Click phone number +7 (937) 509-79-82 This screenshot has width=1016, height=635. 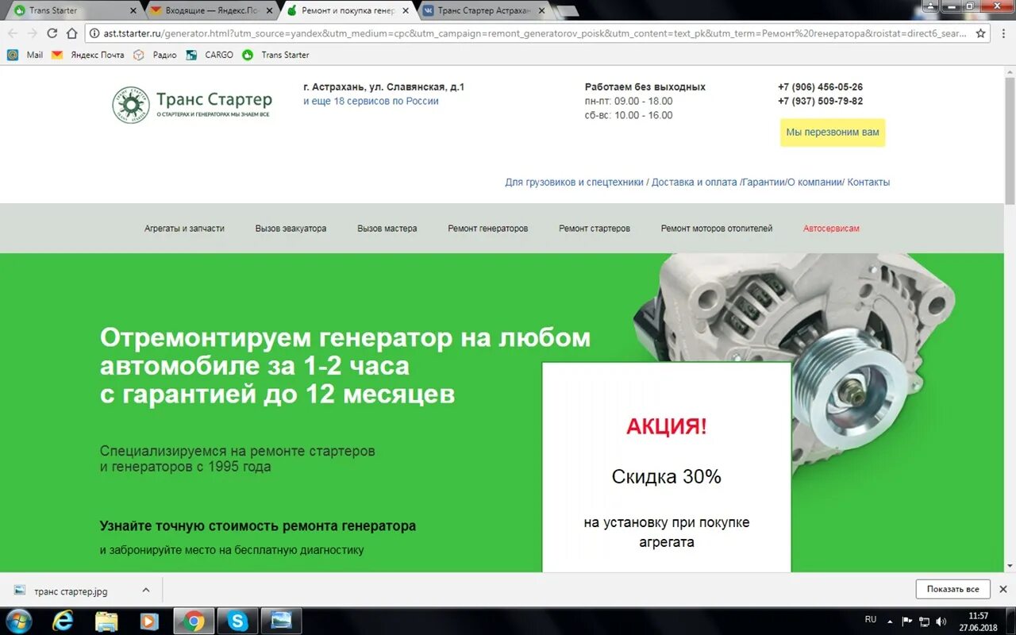pos(820,101)
